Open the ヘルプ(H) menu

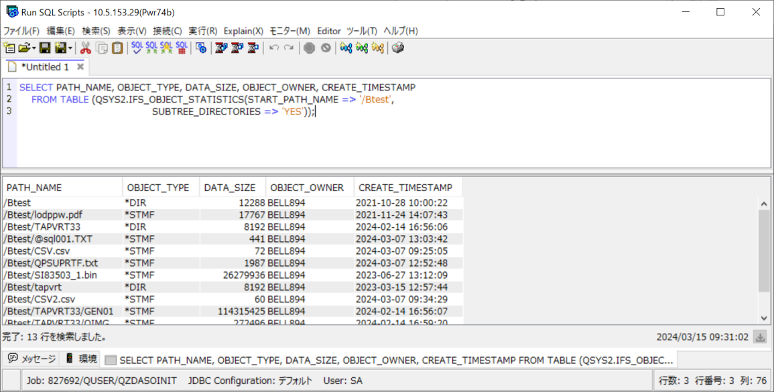click(401, 31)
